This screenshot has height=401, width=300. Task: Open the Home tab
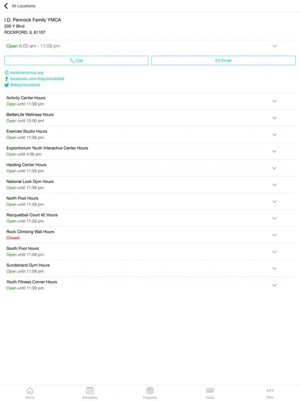pyautogui.click(x=30, y=393)
